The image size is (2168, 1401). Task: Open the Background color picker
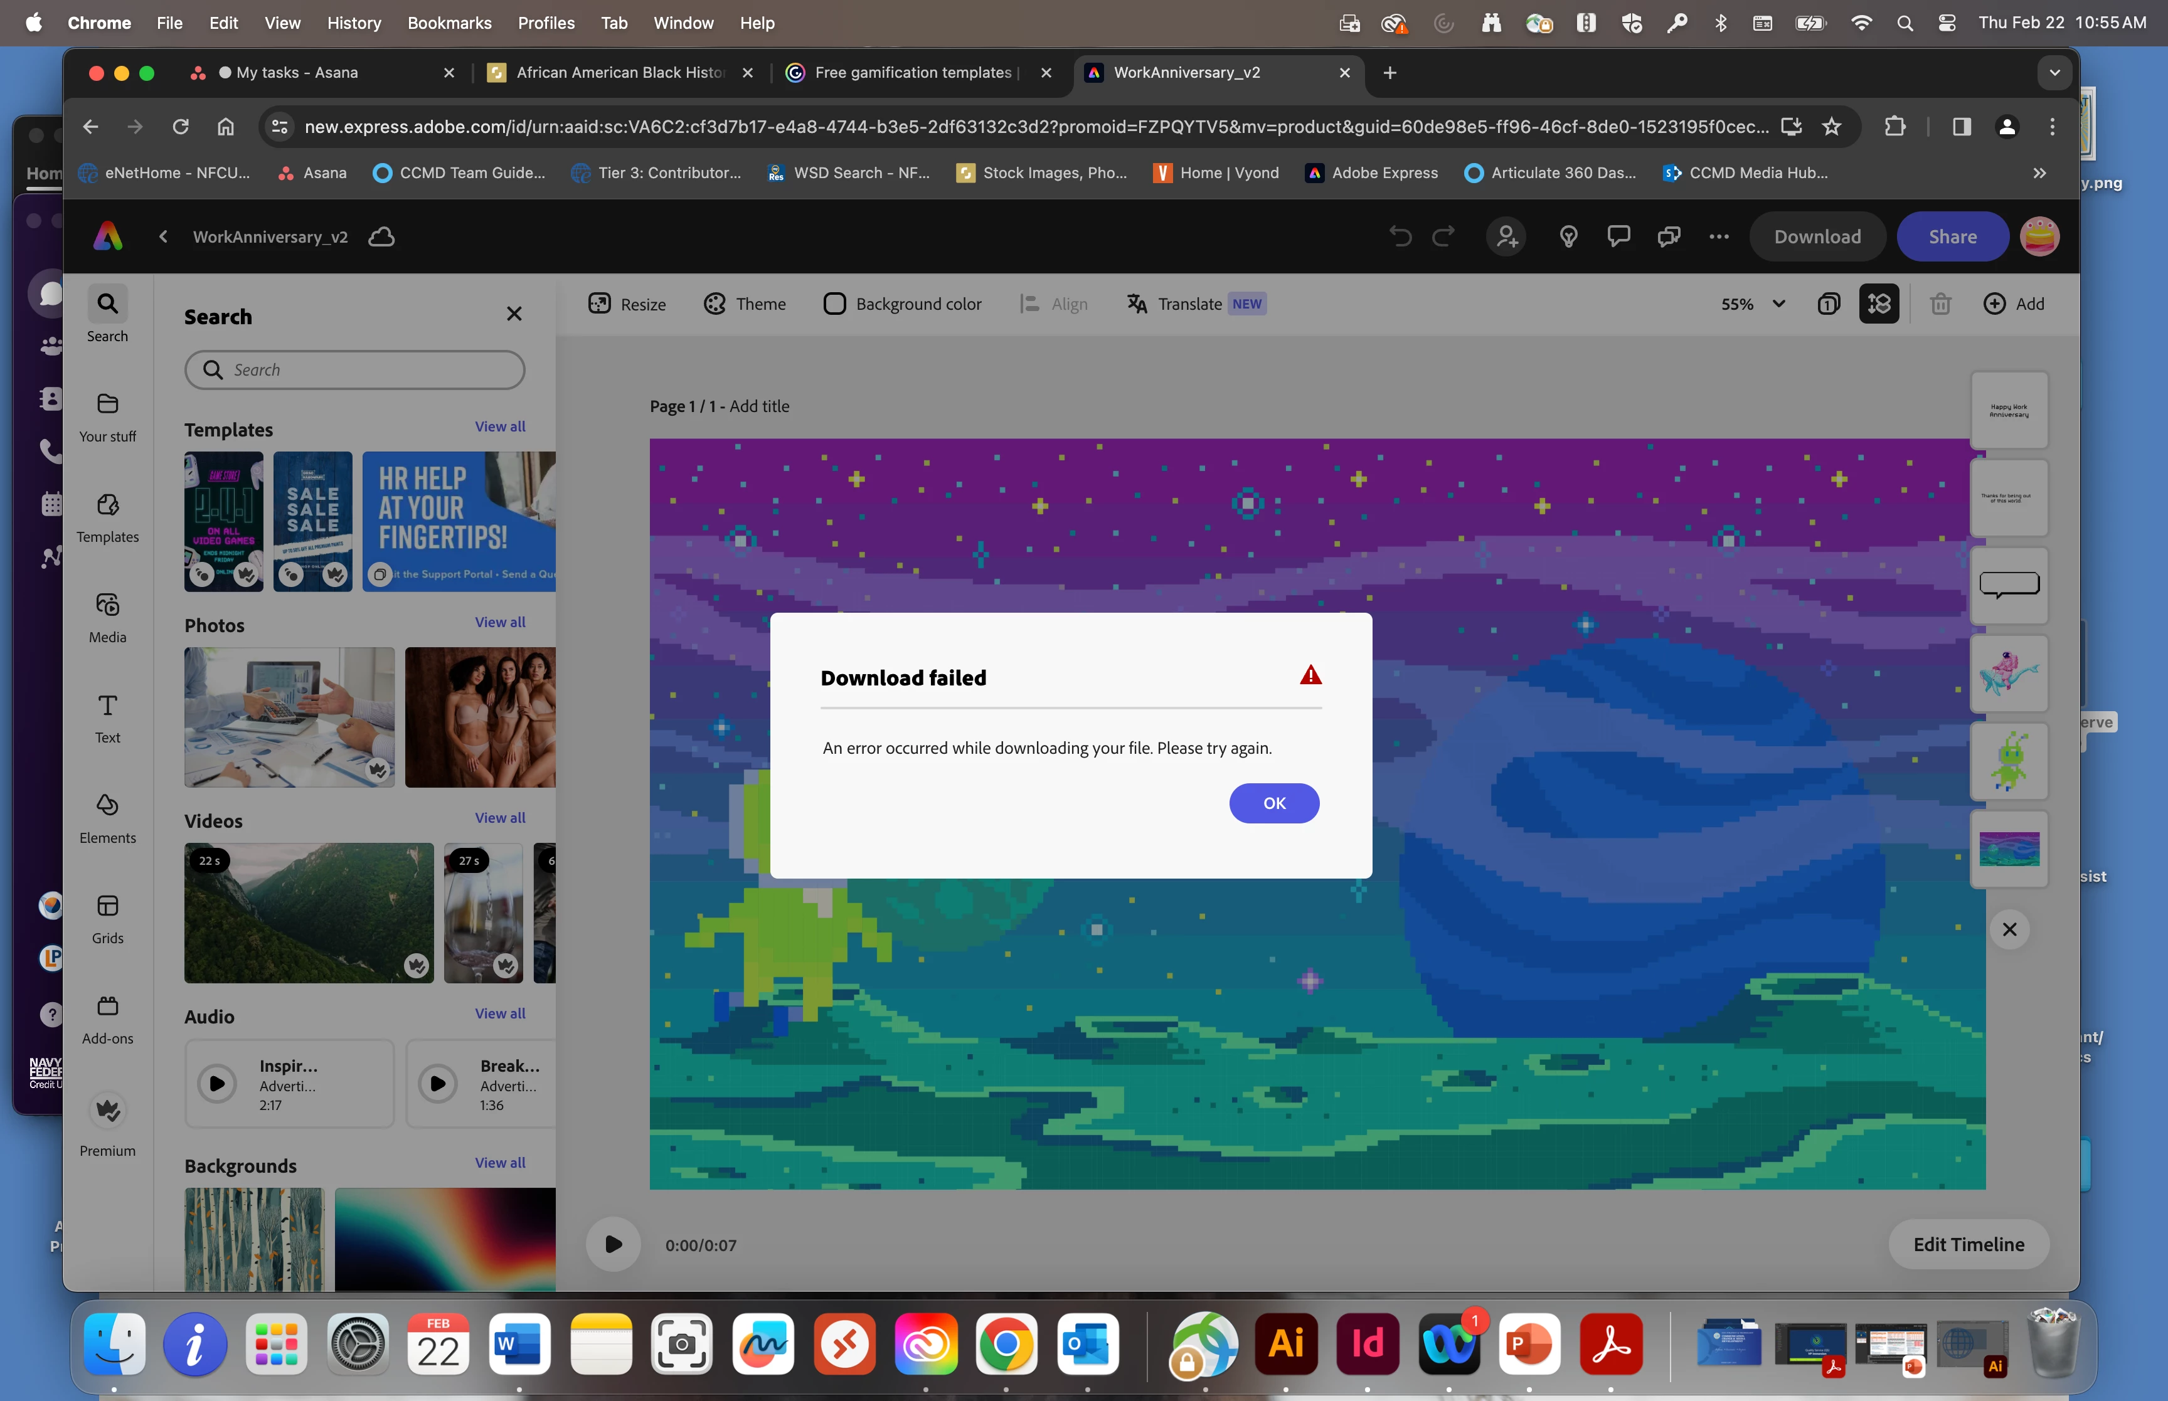[x=901, y=304]
